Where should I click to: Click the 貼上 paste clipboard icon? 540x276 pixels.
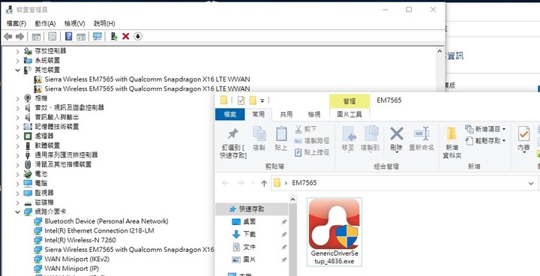tap(281, 133)
